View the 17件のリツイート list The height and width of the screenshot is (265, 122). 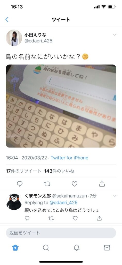23,171
